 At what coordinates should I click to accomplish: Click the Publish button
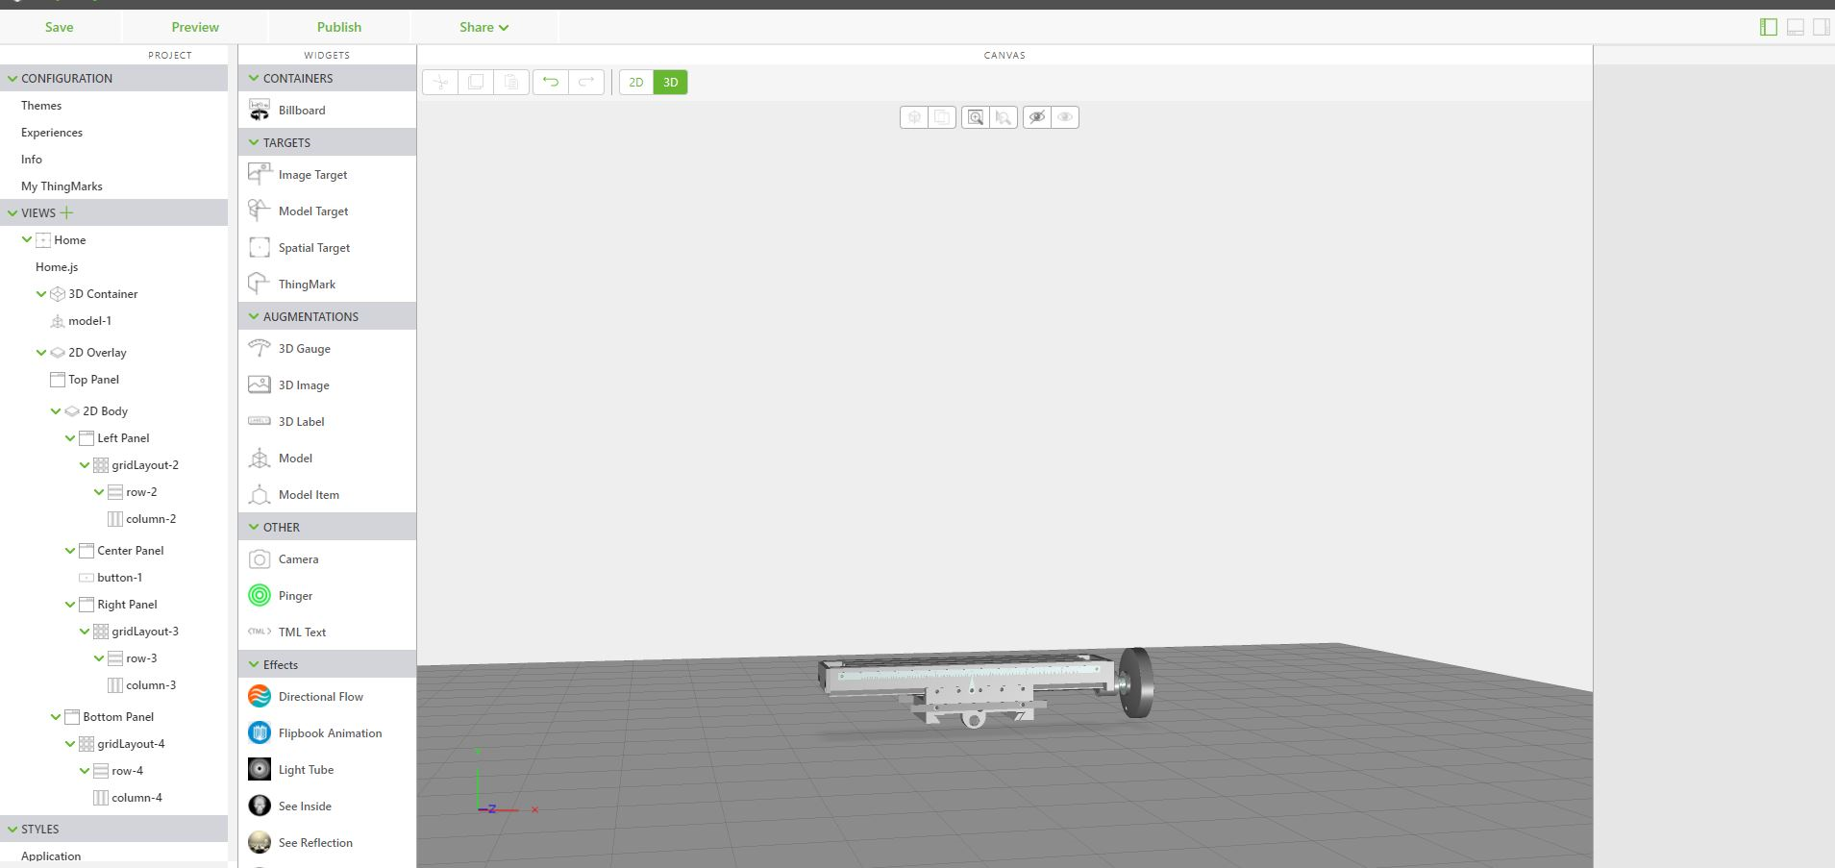coord(338,27)
